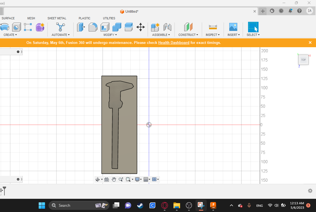Select the Press Pull tool icon
This screenshot has width=316, height=212.
[81, 27]
